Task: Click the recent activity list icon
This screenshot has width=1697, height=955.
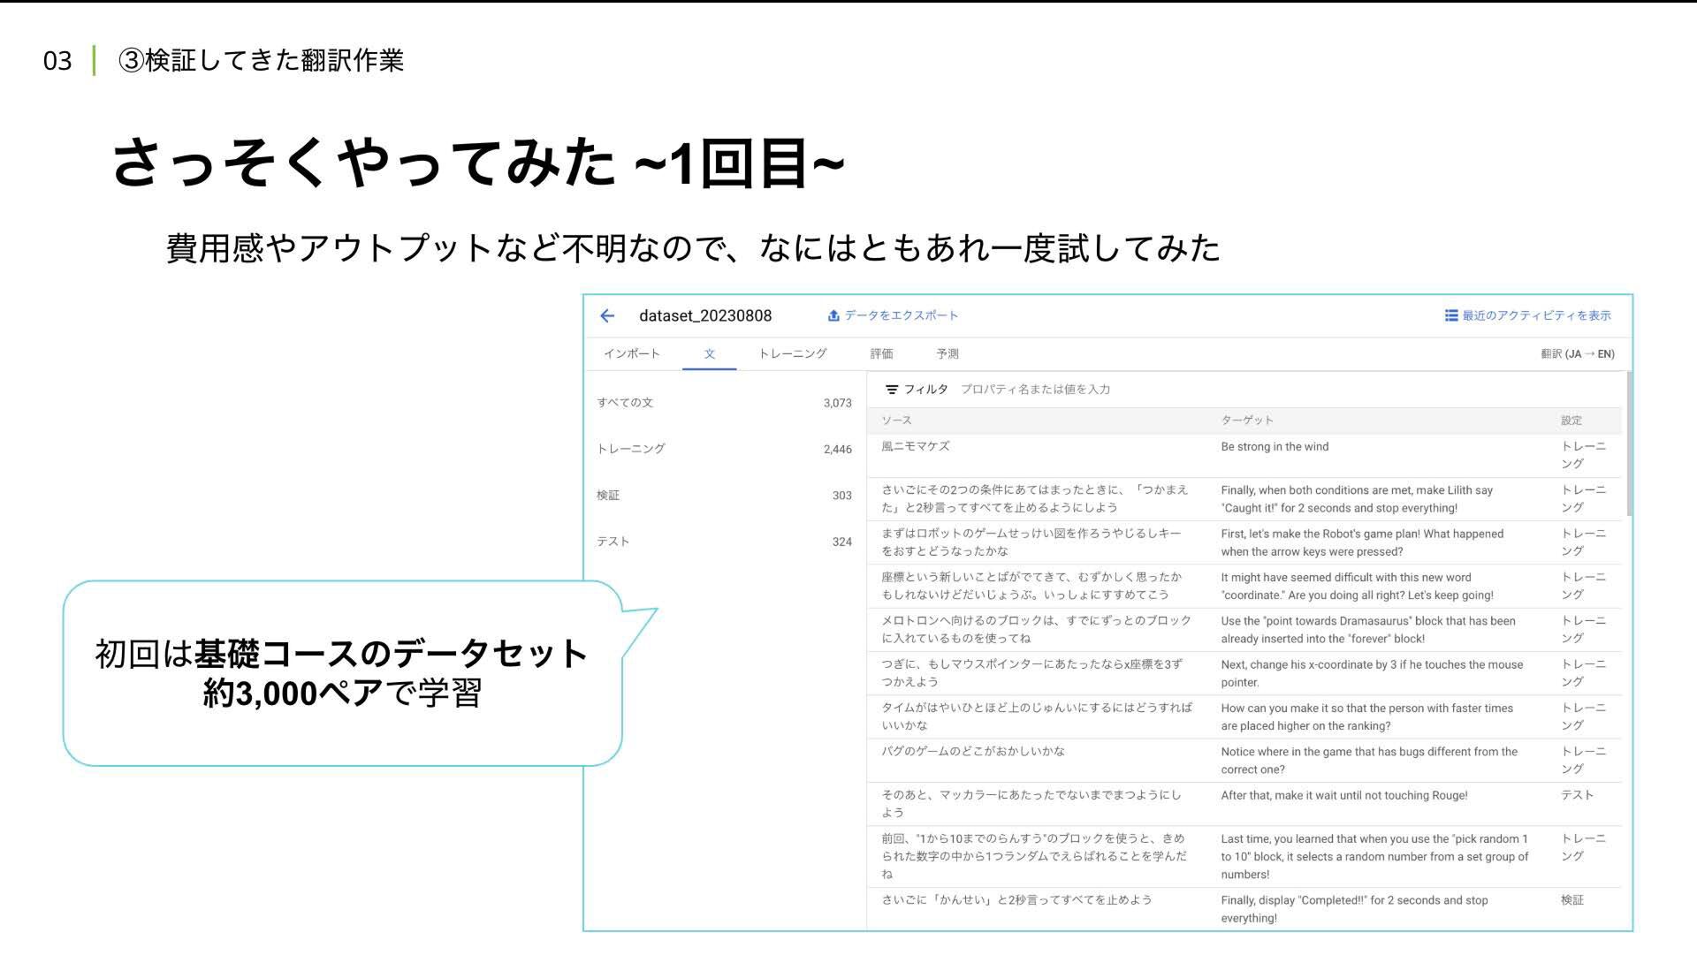Action: pyautogui.click(x=1450, y=316)
